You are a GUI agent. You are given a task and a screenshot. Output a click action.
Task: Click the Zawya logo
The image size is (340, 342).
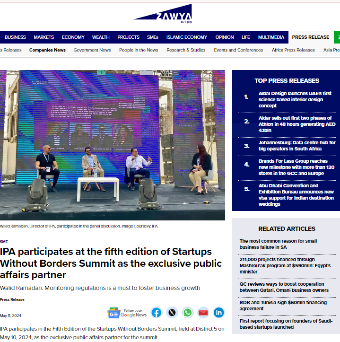[163, 14]
